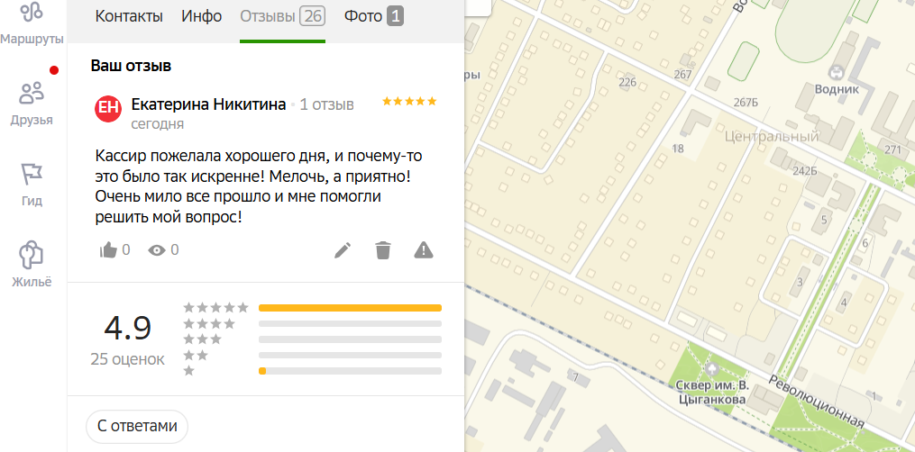Click the ЕН red avatar circle
This screenshot has width=915, height=452.
[108, 108]
